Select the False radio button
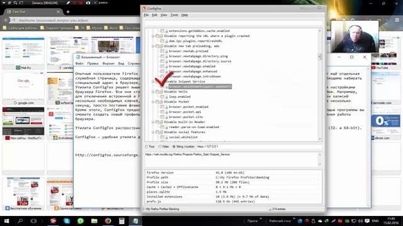Viewport: 403px width, 226px height. (x=160, y=146)
